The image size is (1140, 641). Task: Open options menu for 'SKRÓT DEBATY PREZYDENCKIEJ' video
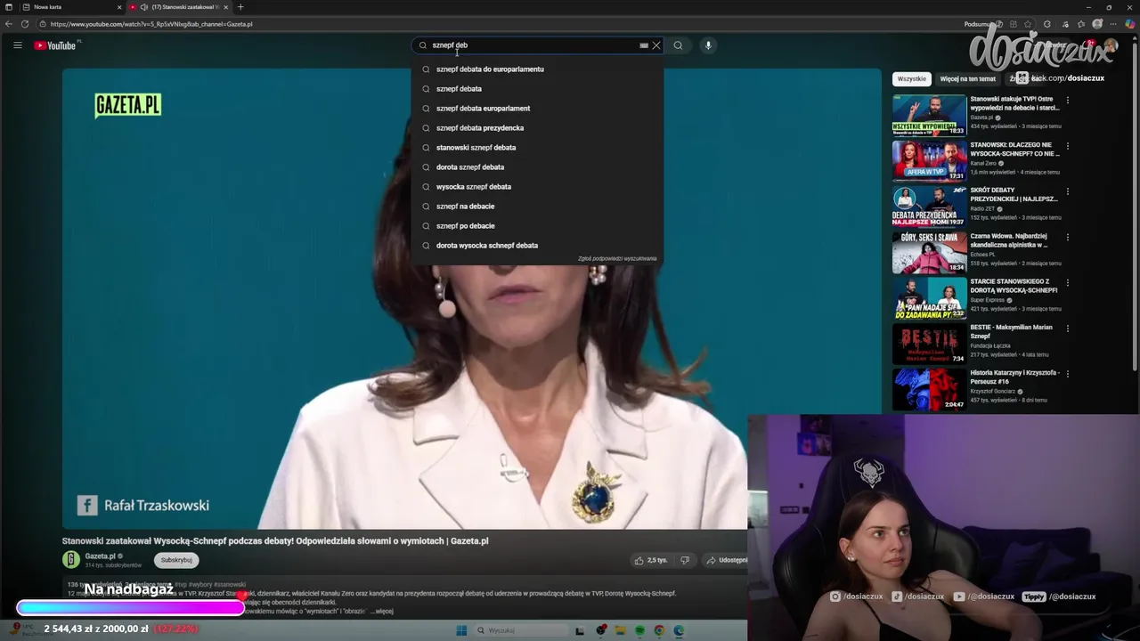coord(1067,191)
